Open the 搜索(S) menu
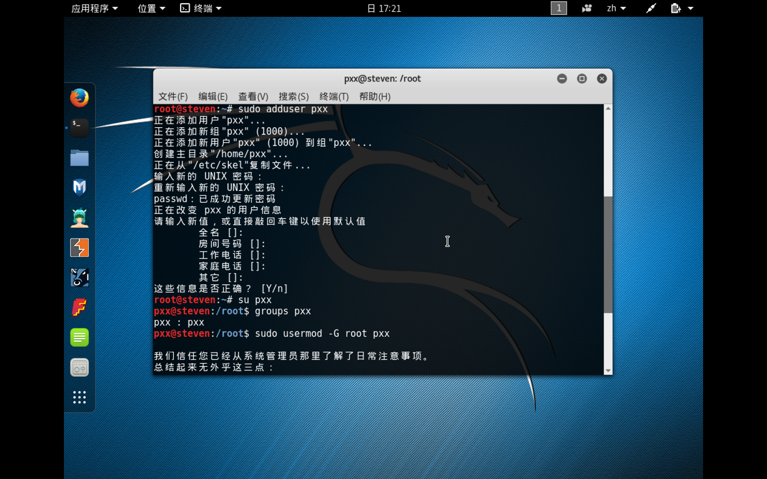Viewport: 767px width, 479px height. coord(293,96)
